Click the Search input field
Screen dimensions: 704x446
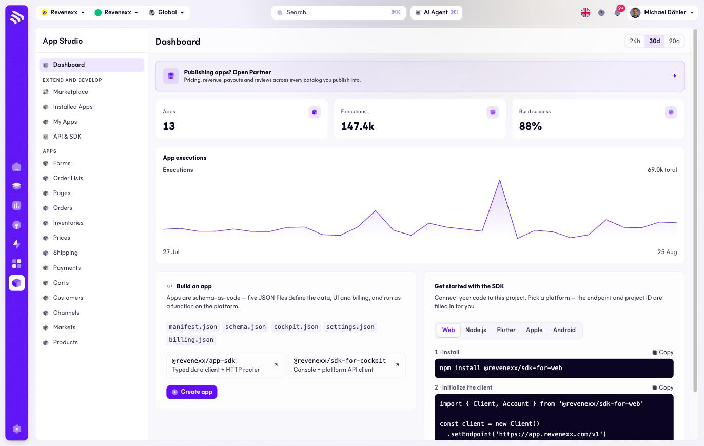(339, 12)
